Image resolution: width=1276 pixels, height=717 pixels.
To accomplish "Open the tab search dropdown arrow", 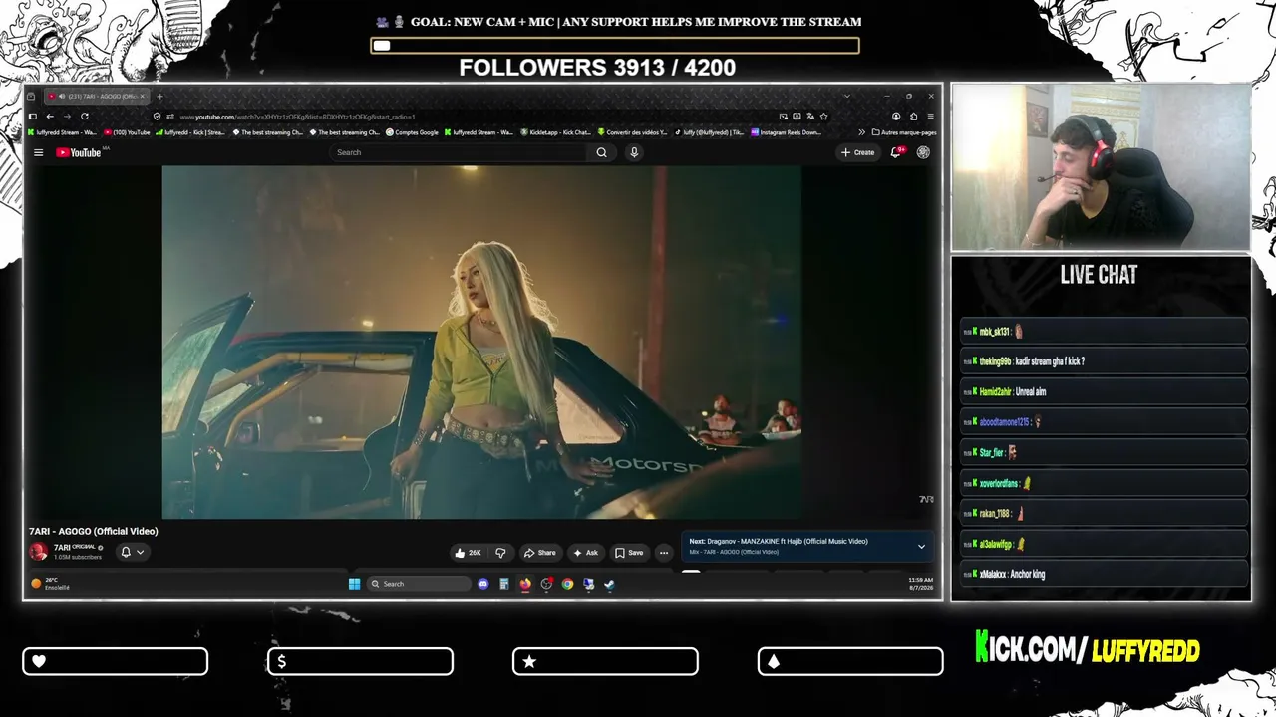I will tap(846, 97).
